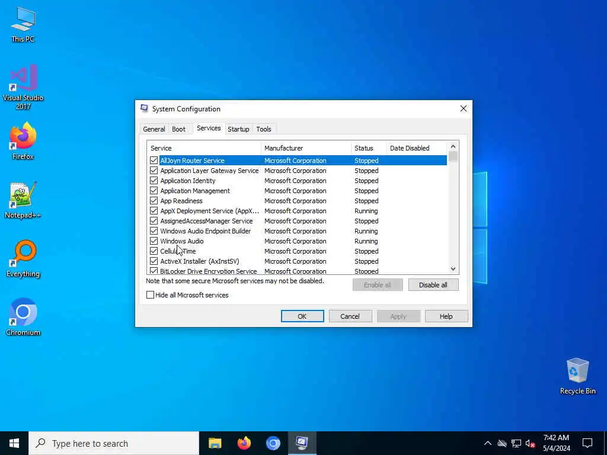
Task: Switch to the Tools tab
Action: [x=264, y=129]
